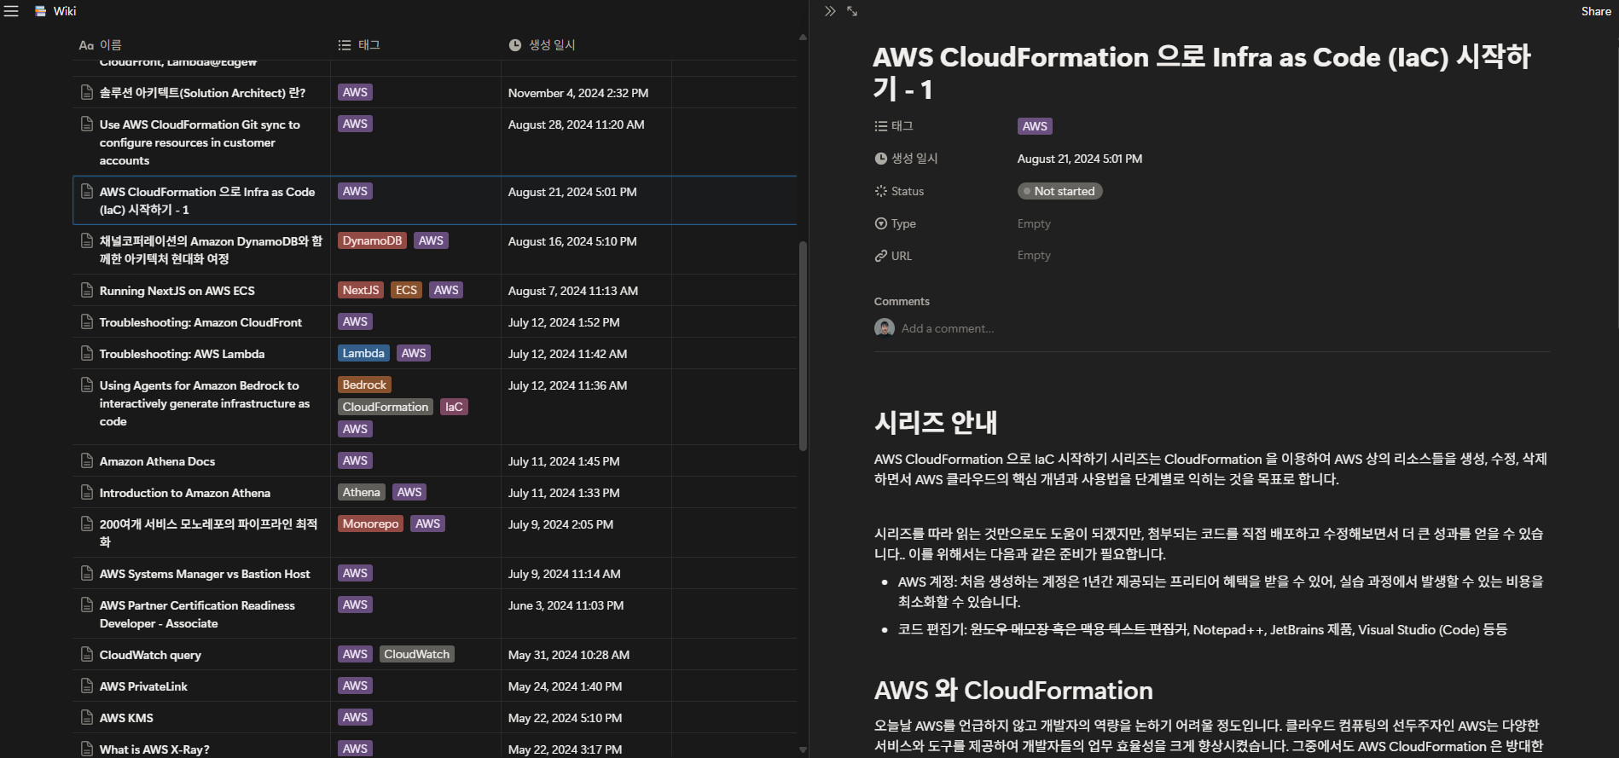This screenshot has width=1619, height=758.
Task: Close side peek with double chevron icon
Action: [x=830, y=11]
